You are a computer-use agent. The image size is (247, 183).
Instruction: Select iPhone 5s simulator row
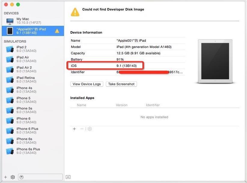pyautogui.click(x=33, y=110)
